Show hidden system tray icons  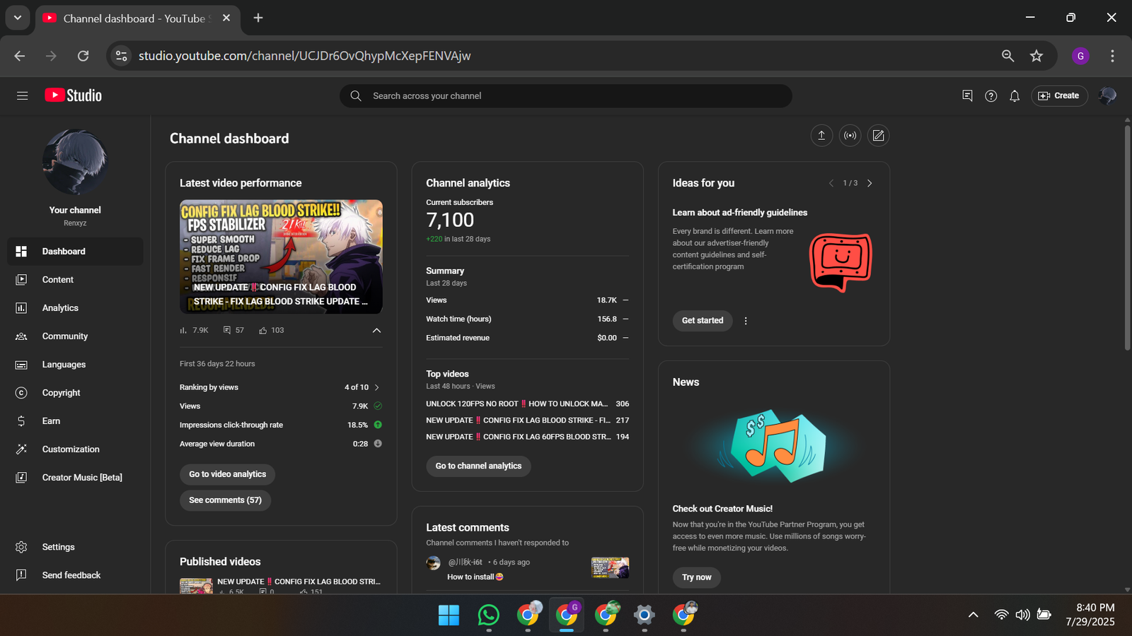pyautogui.click(x=974, y=615)
